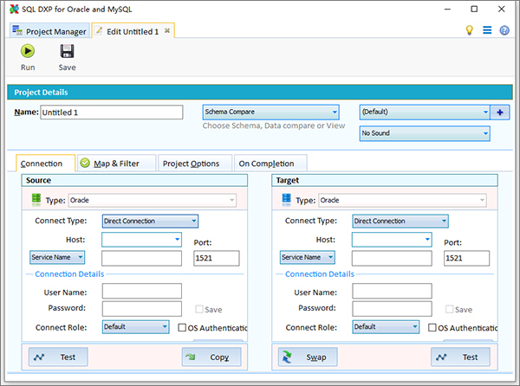Expand the No Sound dropdown

[x=425, y=133]
